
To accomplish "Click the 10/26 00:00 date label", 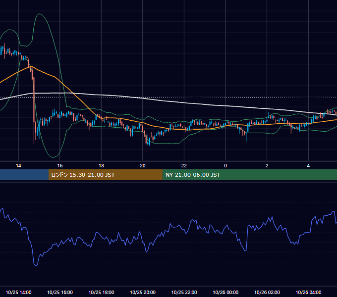I will [x=225, y=292].
